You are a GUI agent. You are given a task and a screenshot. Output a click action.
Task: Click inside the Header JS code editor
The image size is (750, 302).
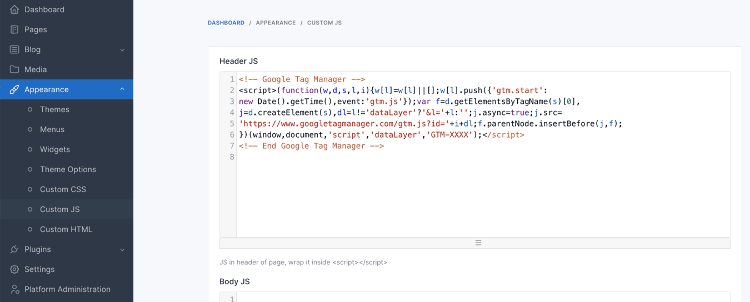475,154
